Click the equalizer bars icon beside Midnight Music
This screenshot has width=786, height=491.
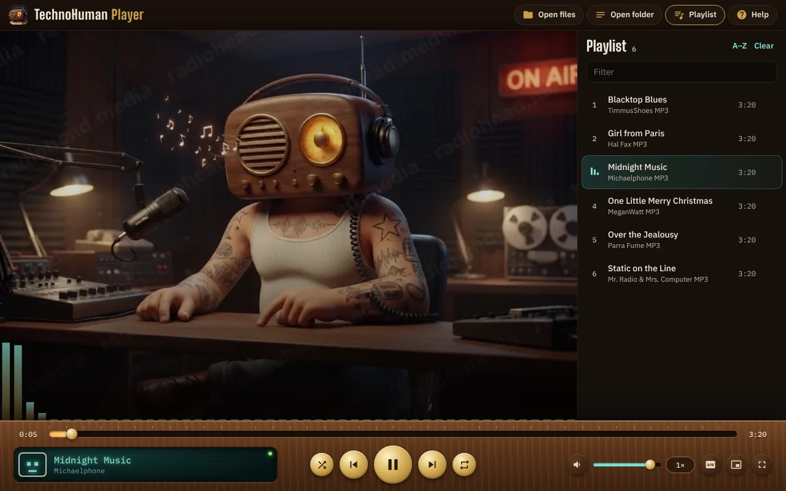click(x=594, y=172)
